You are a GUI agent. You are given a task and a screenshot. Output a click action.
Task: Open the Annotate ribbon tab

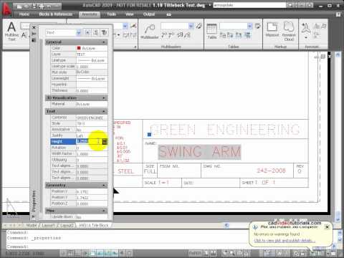[90, 14]
